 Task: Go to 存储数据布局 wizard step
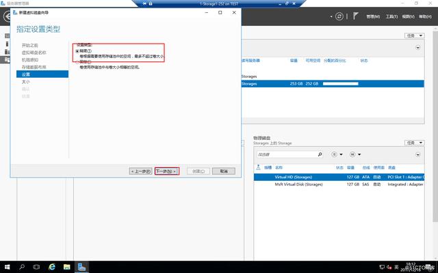click(x=34, y=67)
